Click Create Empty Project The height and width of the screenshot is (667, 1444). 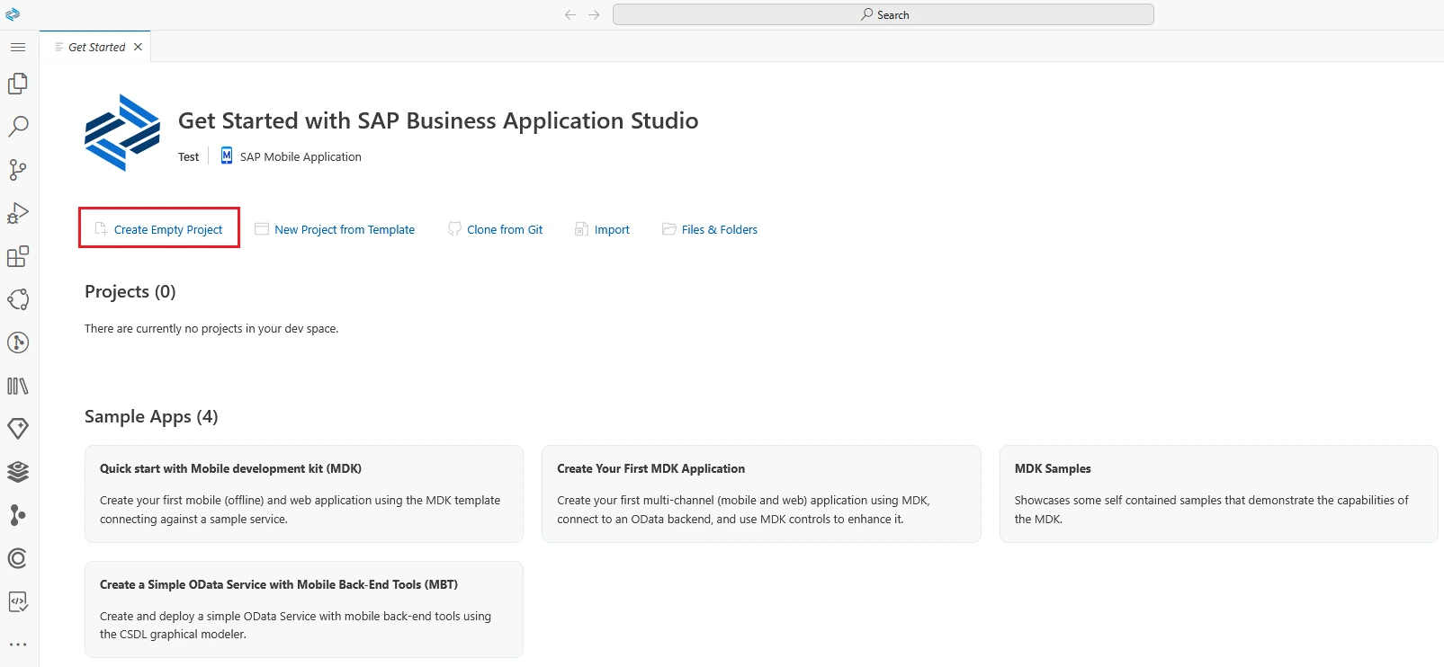coord(159,229)
